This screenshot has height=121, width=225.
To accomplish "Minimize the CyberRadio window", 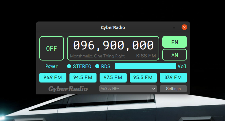I will tap(174, 28).
